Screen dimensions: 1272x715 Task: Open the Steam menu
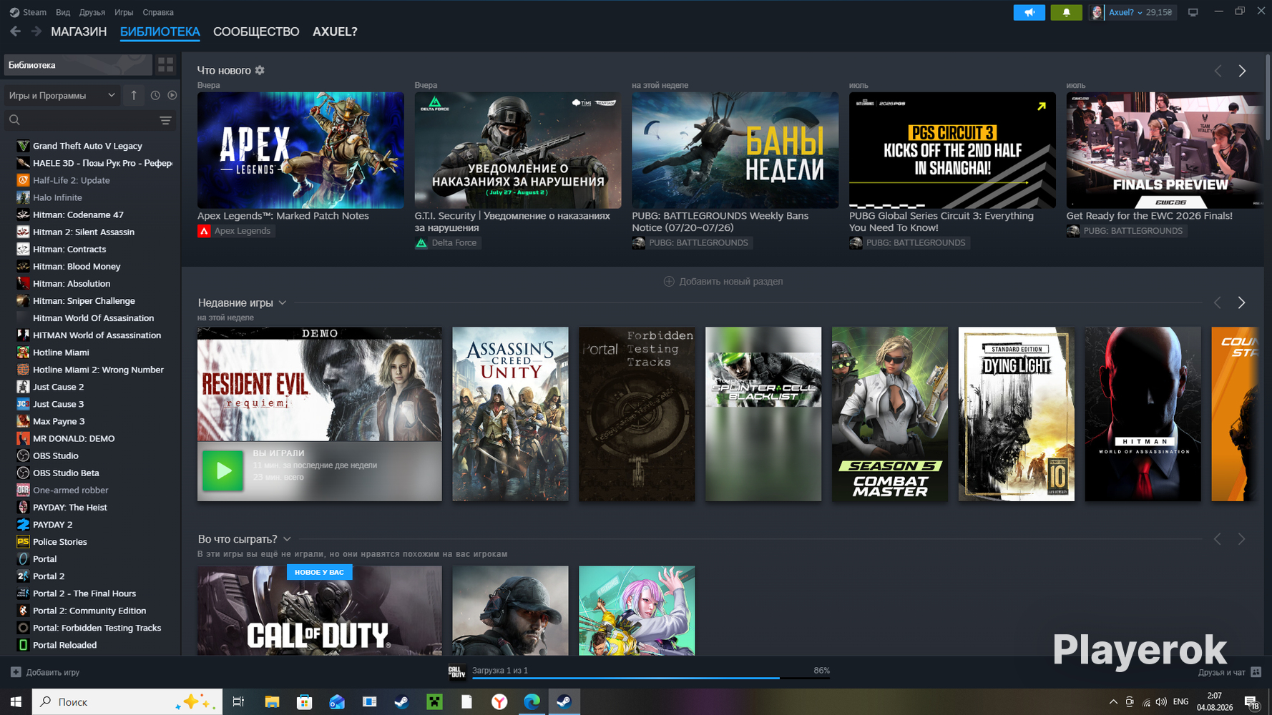29,12
